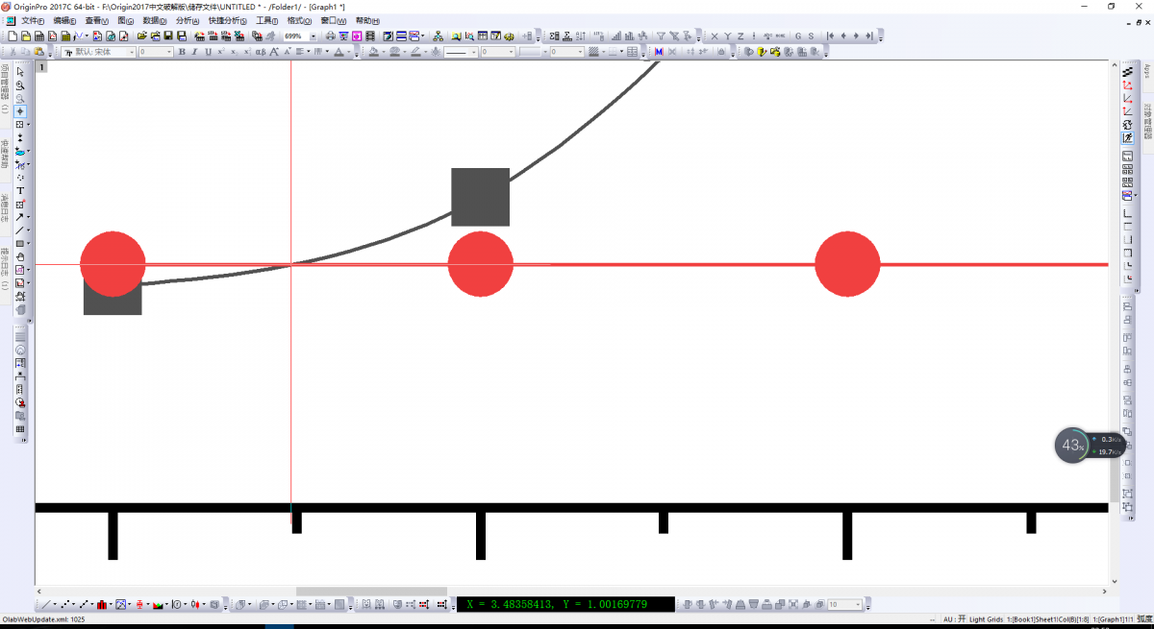Screen dimensions: 1154x629
Task: Click the Zoom In tool
Action: point(20,85)
